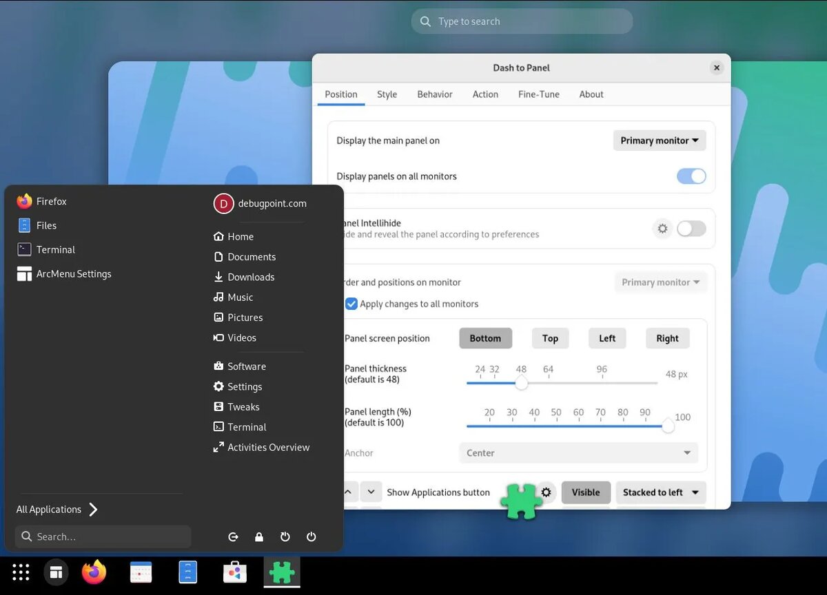This screenshot has width=827, height=595.
Task: Click the ArcMenu Search field
Action: tap(103, 536)
